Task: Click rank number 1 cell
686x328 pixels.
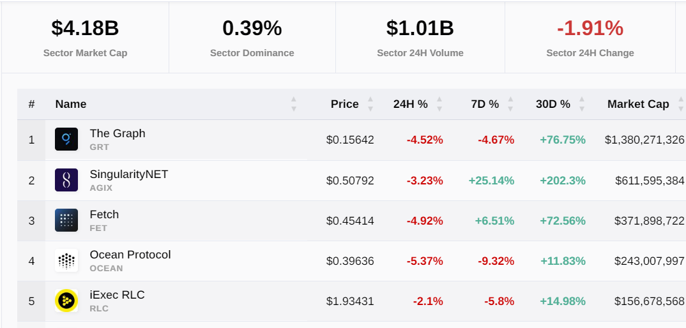Action: [x=31, y=140]
